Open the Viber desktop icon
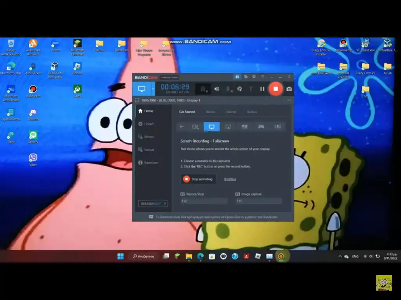 pos(33,160)
